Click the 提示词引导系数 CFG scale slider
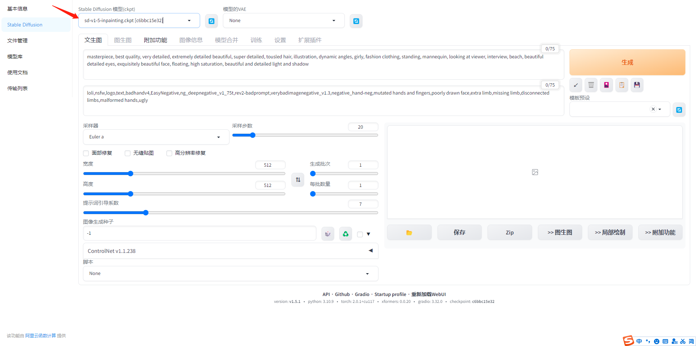The width and height of the screenshot is (696, 346). click(231, 213)
